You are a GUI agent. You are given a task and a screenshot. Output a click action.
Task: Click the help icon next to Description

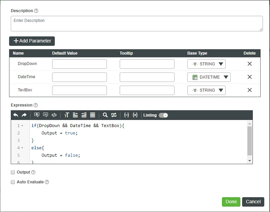tap(36, 11)
